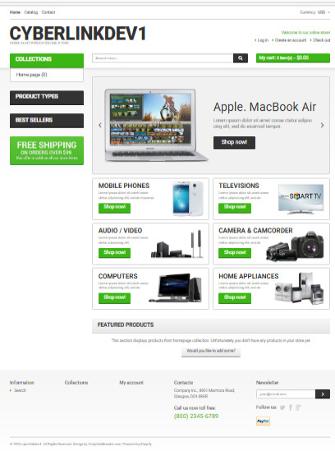This screenshot has height=451, width=335.
Task: Open the Currency USD dropdown
Action: coord(314,12)
